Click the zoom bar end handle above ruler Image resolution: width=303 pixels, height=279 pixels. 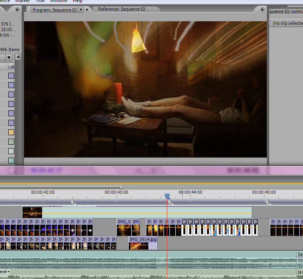[x=121, y=187]
